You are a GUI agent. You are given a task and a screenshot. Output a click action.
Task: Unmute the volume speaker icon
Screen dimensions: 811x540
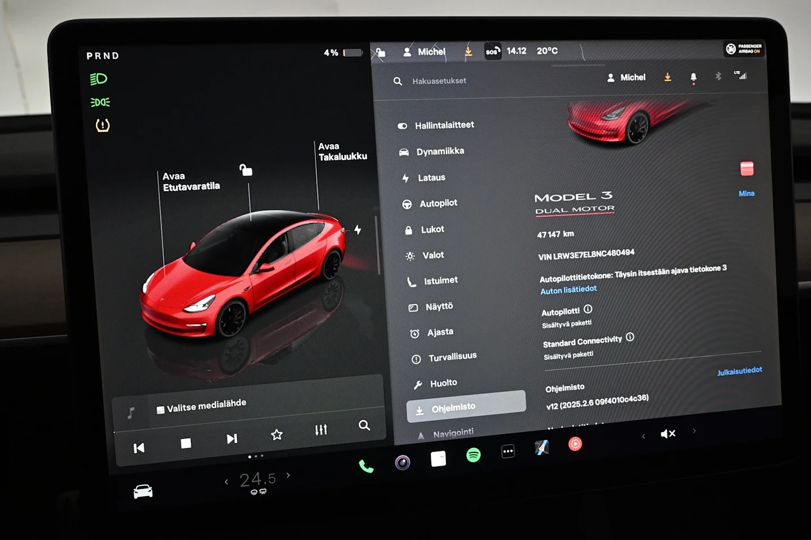[x=668, y=434]
